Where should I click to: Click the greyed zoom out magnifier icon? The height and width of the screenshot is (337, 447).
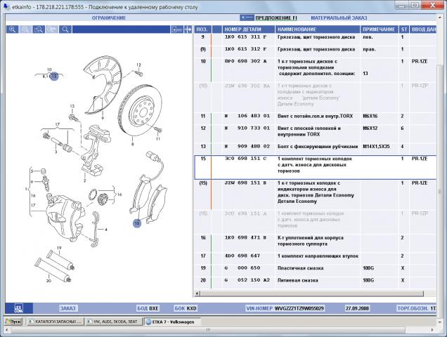point(25,29)
